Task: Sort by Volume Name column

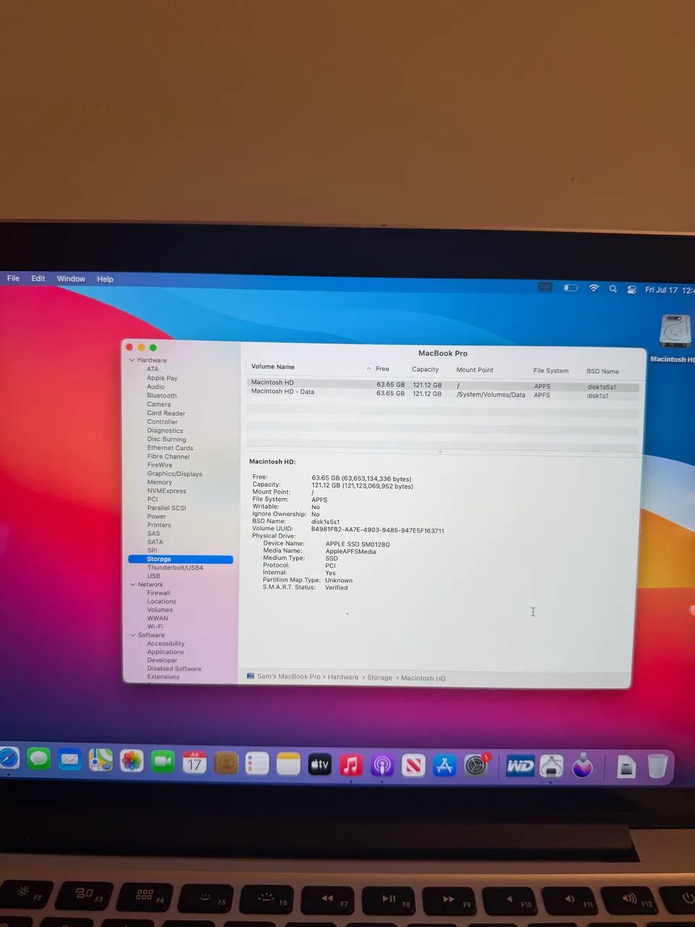Action: coord(273,366)
